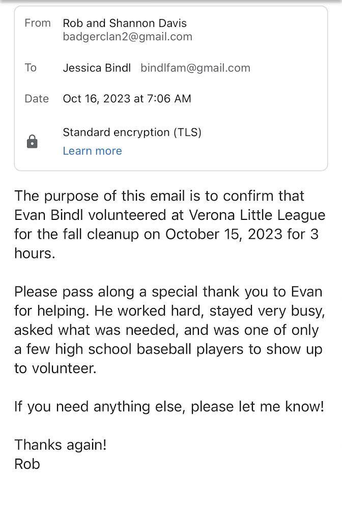Select the bindlfam@gmail.com recipient address
Viewport: 342px width, 509px height.
point(195,68)
